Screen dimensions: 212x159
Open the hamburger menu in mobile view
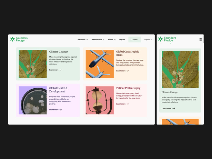[x=201, y=39]
